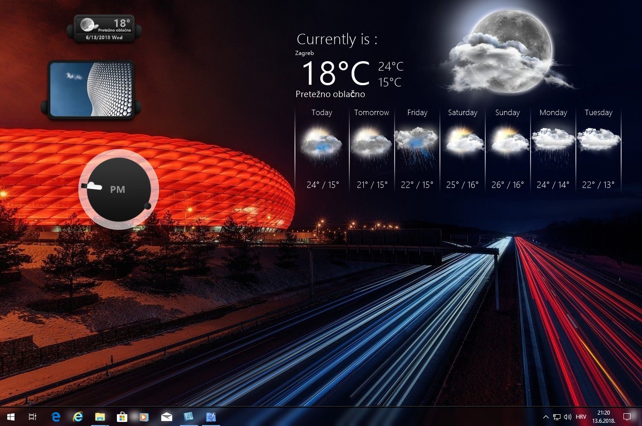Switch the HRV input language
This screenshot has height=426, width=642.
[581, 417]
